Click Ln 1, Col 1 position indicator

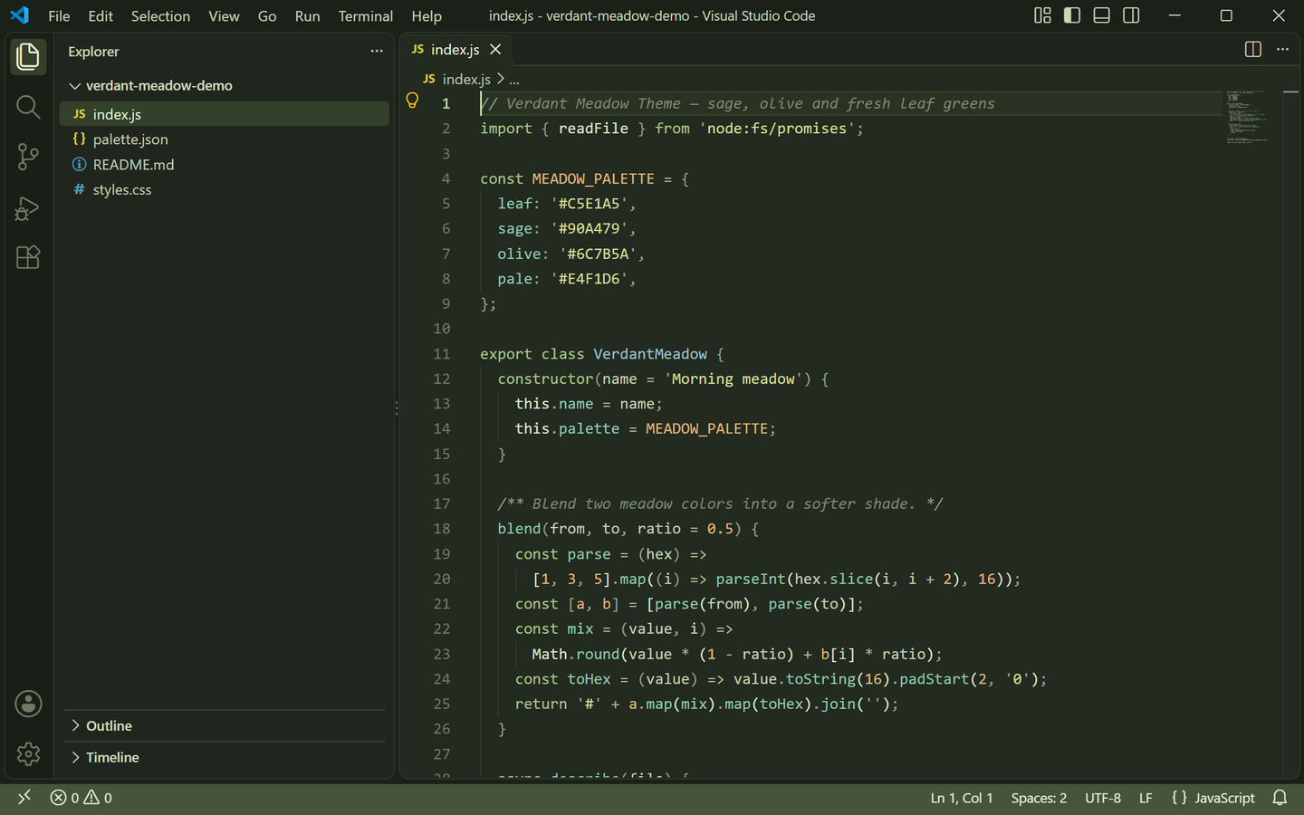click(x=962, y=798)
